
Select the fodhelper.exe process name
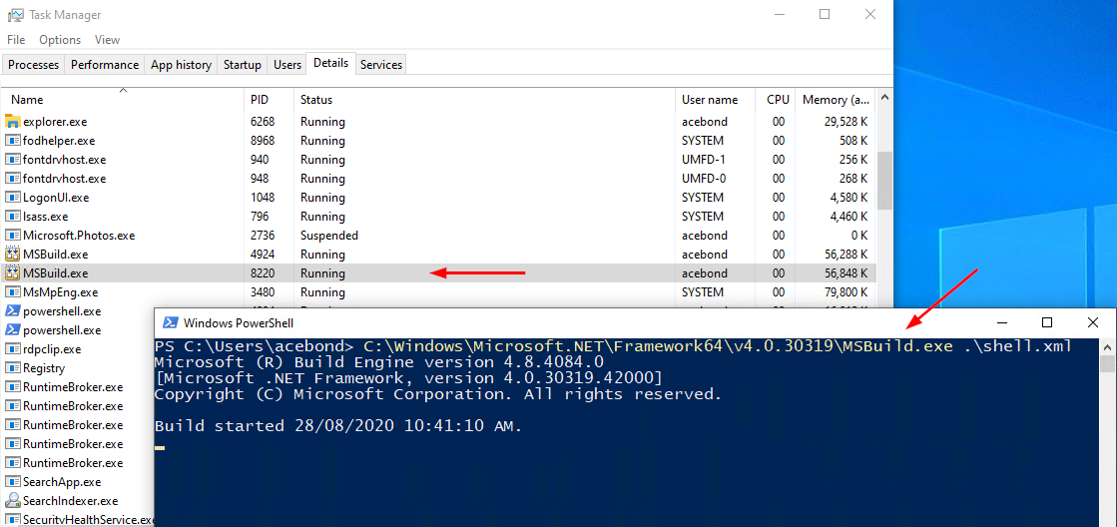(59, 141)
